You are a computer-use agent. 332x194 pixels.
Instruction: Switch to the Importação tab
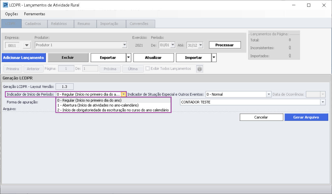pyautogui.click(x=109, y=24)
